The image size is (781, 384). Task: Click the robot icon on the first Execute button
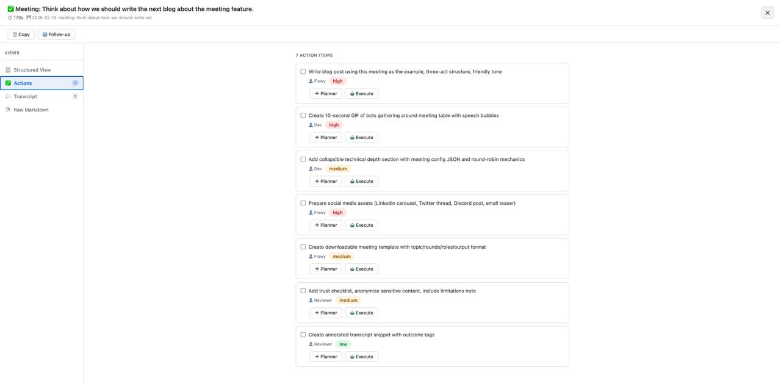pos(352,93)
